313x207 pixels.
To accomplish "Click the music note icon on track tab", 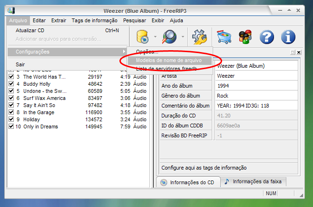I will 227,181.
